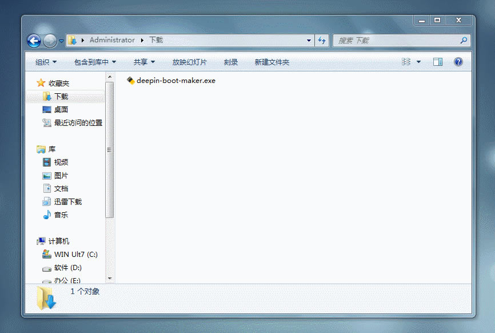Open the 共享 menu
The width and height of the screenshot is (495, 333).
144,62
